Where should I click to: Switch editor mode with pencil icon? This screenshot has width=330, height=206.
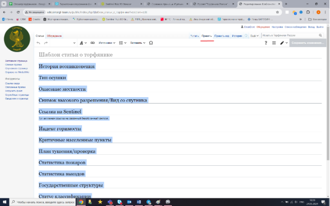tap(283, 43)
